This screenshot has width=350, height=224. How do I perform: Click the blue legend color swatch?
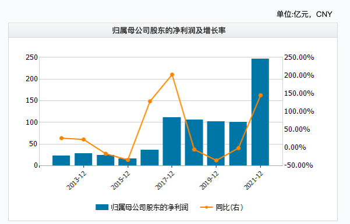pos(102,207)
